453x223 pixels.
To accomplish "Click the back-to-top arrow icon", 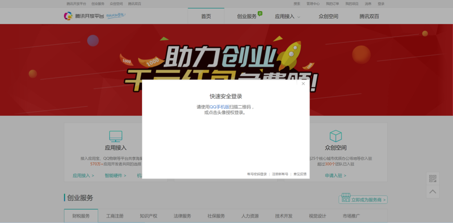I will click(433, 192).
